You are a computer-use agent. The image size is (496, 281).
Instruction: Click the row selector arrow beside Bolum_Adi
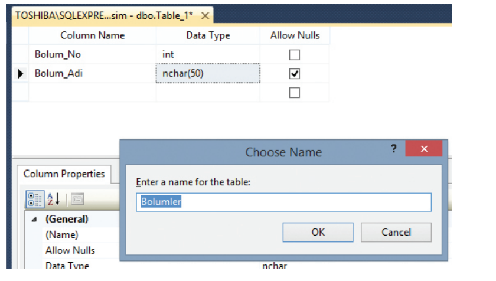tap(21, 74)
